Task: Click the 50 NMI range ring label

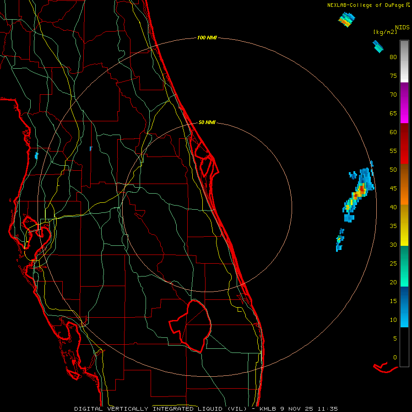Action: (x=207, y=122)
